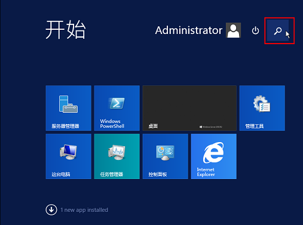Image resolution: width=303 pixels, height=225 pixels.
Task: Click the Administrator user name
Action: point(189,30)
